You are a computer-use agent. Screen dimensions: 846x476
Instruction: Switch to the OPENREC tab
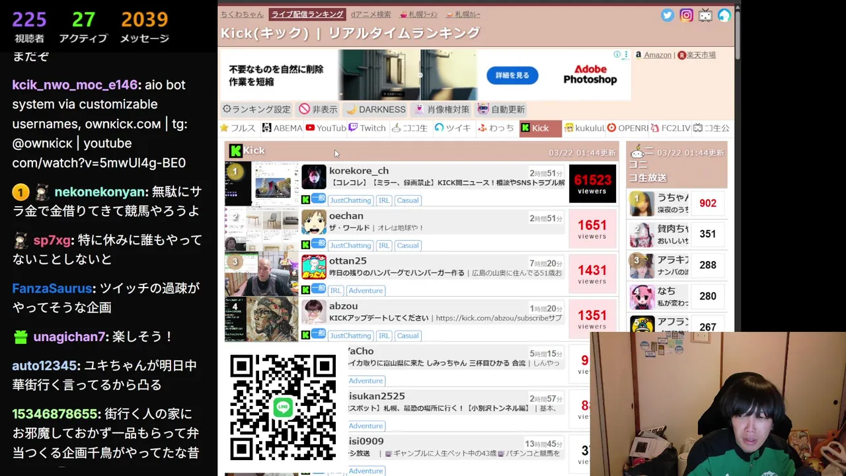coord(627,128)
